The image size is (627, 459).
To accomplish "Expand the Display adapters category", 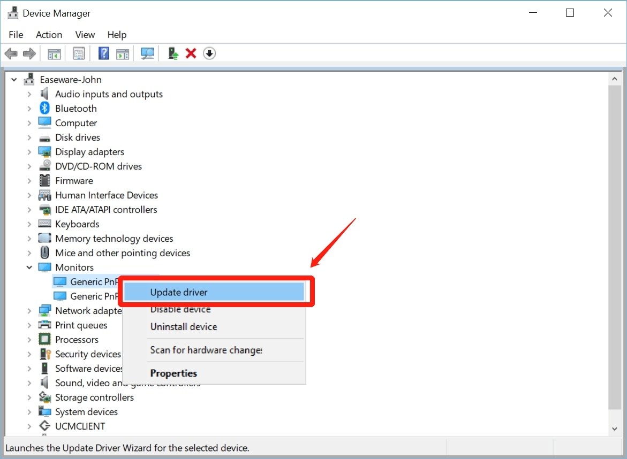I will pos(29,152).
